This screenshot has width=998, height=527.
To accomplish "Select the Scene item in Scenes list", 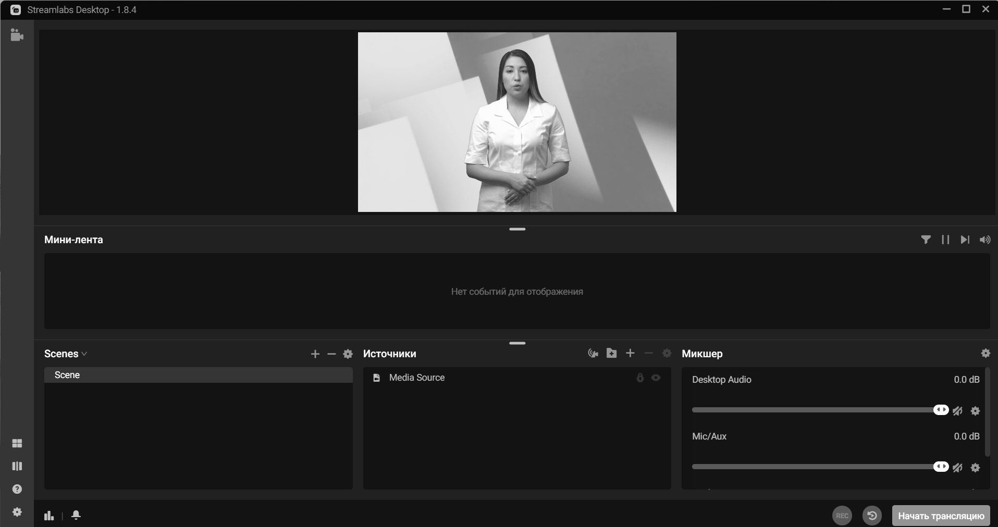I will click(x=67, y=374).
